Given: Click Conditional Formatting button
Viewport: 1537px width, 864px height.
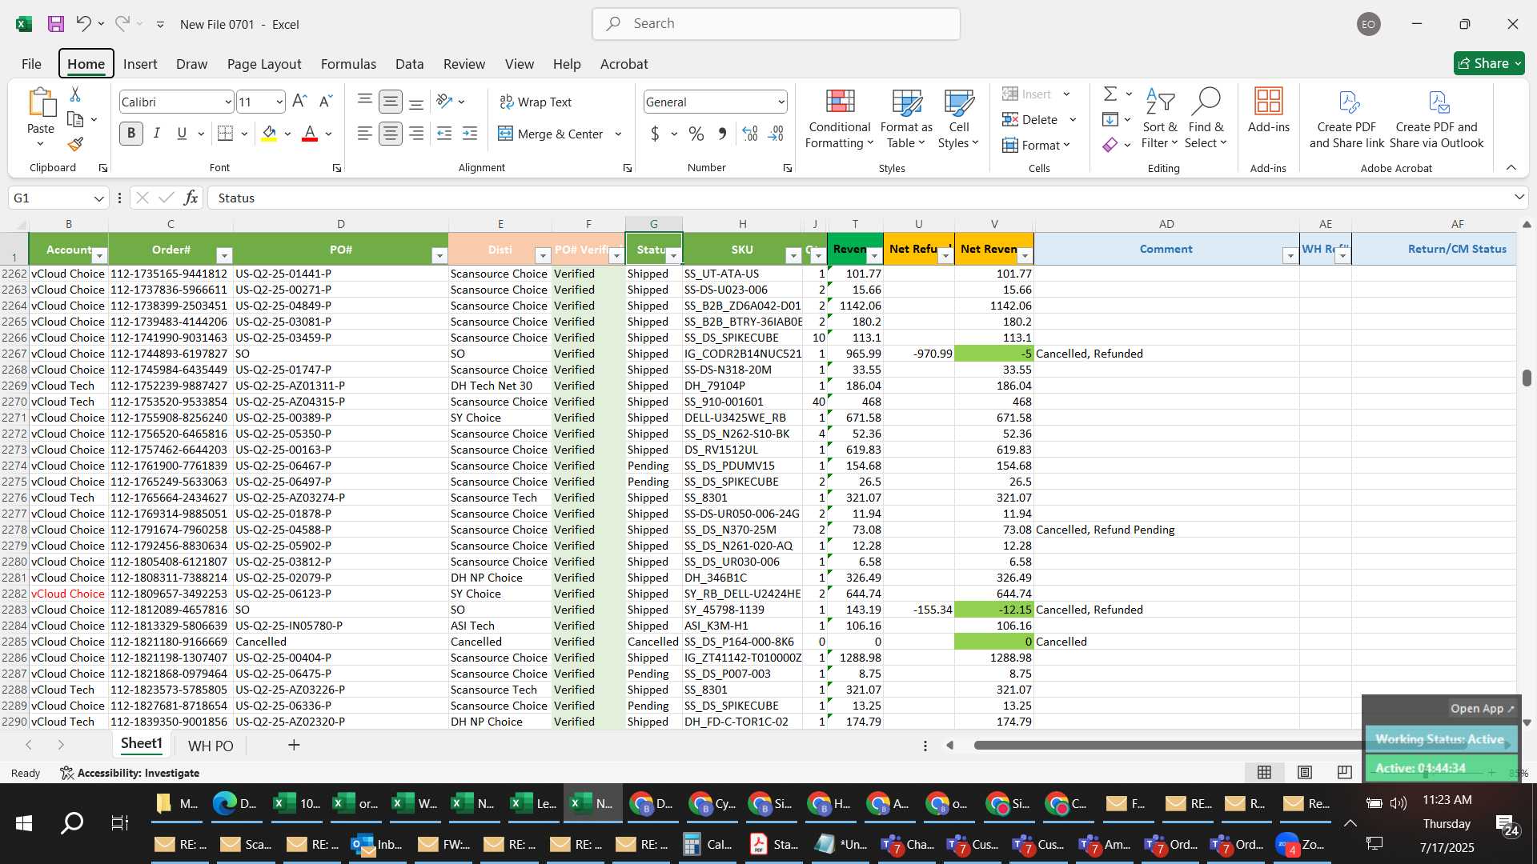Looking at the screenshot, I should pos(839,118).
